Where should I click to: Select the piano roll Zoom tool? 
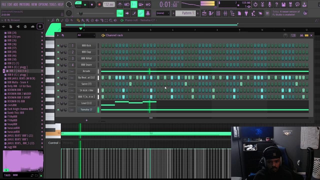click(111, 20)
